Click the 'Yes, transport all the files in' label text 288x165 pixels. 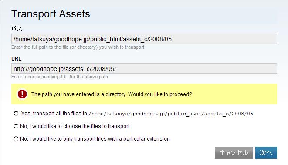coord(54,114)
